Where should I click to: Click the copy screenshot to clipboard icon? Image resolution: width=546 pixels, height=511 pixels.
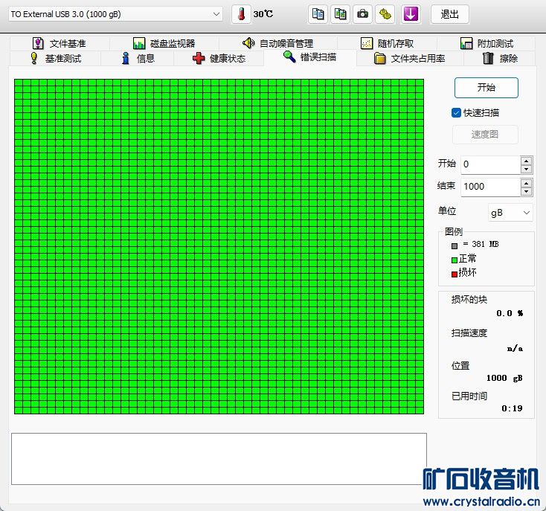pyautogui.click(x=340, y=14)
